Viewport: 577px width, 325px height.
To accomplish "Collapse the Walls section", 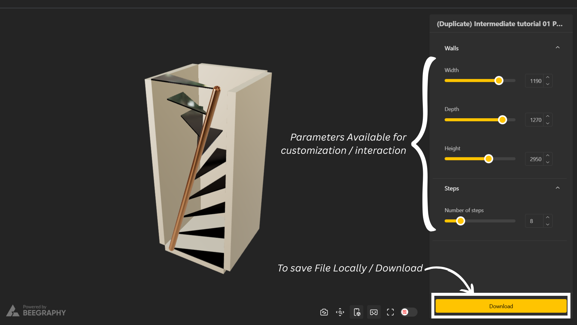I will (x=557, y=48).
